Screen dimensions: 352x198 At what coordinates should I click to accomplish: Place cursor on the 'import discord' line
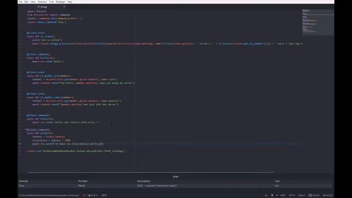[x=36, y=11]
